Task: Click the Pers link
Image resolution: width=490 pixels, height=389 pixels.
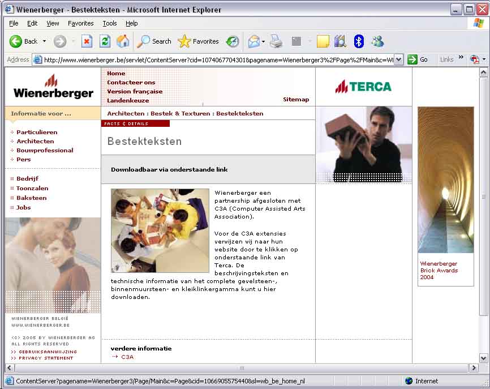Action: coord(23,160)
